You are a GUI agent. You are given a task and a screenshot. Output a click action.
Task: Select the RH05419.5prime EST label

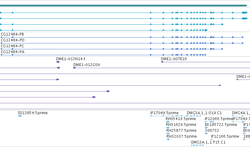(x=181, y=119)
